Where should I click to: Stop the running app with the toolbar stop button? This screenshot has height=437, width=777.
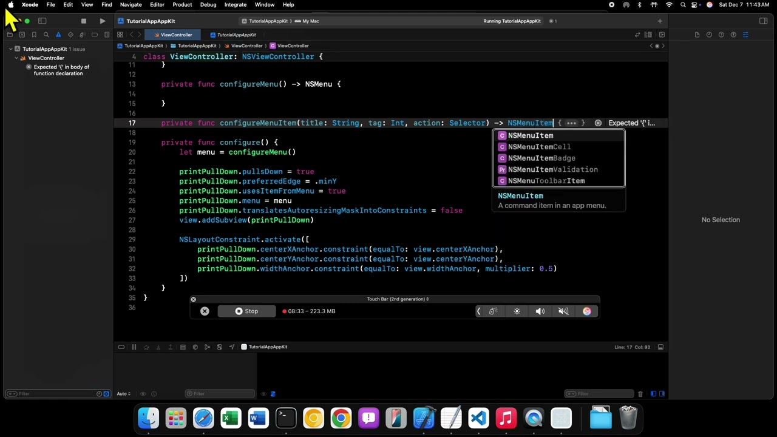point(84,21)
